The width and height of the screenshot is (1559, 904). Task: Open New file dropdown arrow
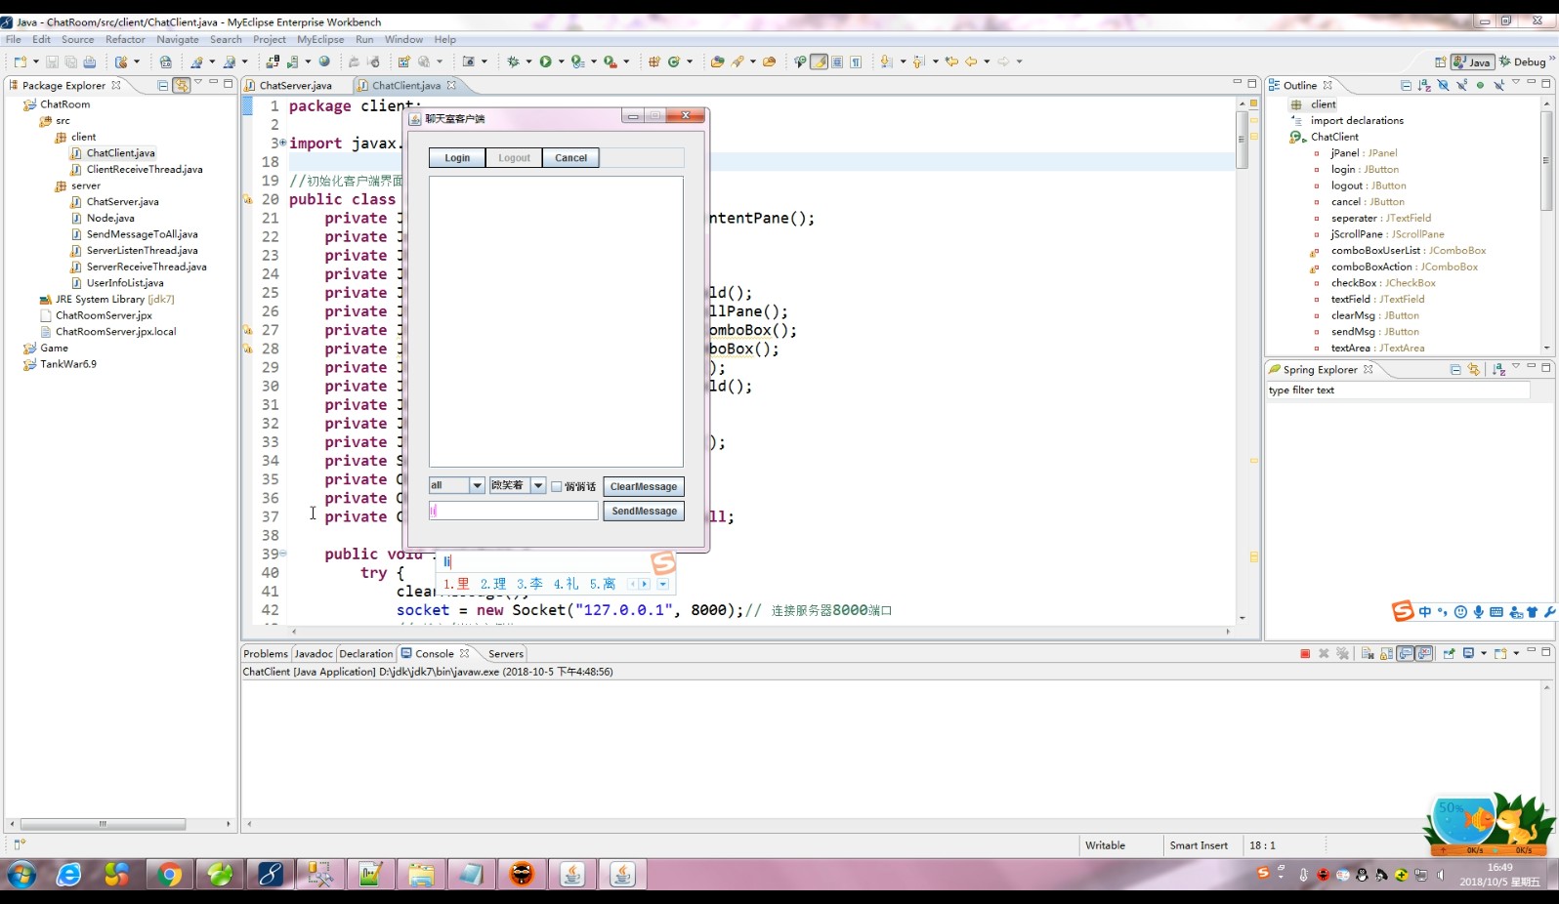point(35,62)
